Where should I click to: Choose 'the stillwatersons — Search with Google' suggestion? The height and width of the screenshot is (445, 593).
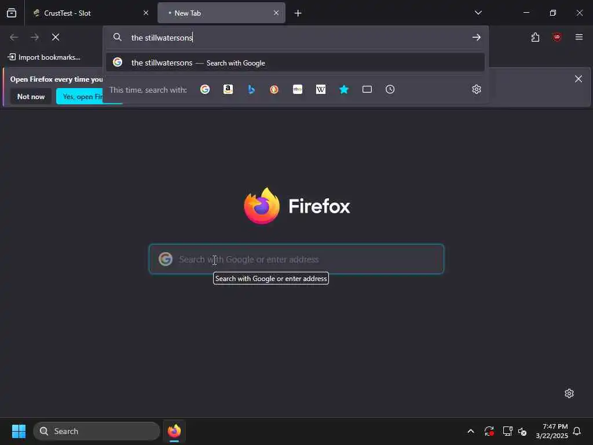point(295,63)
